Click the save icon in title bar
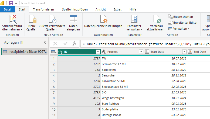 tap(11, 3)
